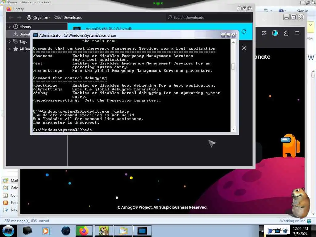The image size is (316, 237).
Task: Open the Firefox hamburger application menu
Action: coord(297,33)
